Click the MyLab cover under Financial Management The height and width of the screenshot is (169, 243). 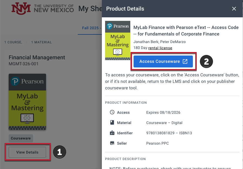click(27, 102)
